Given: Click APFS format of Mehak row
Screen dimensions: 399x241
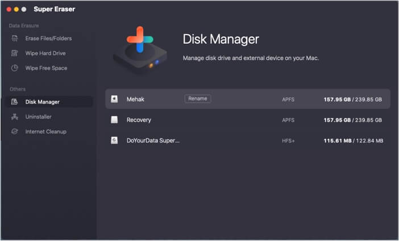Looking at the screenshot, I should point(288,100).
